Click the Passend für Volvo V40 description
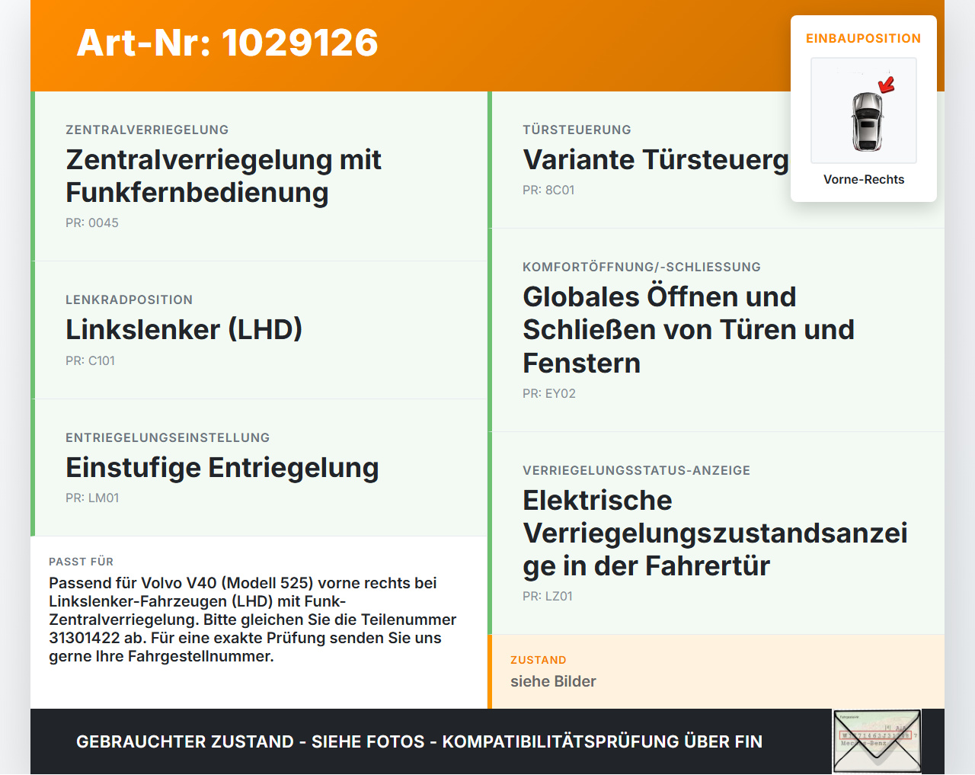The height and width of the screenshot is (775, 975). pos(253,620)
